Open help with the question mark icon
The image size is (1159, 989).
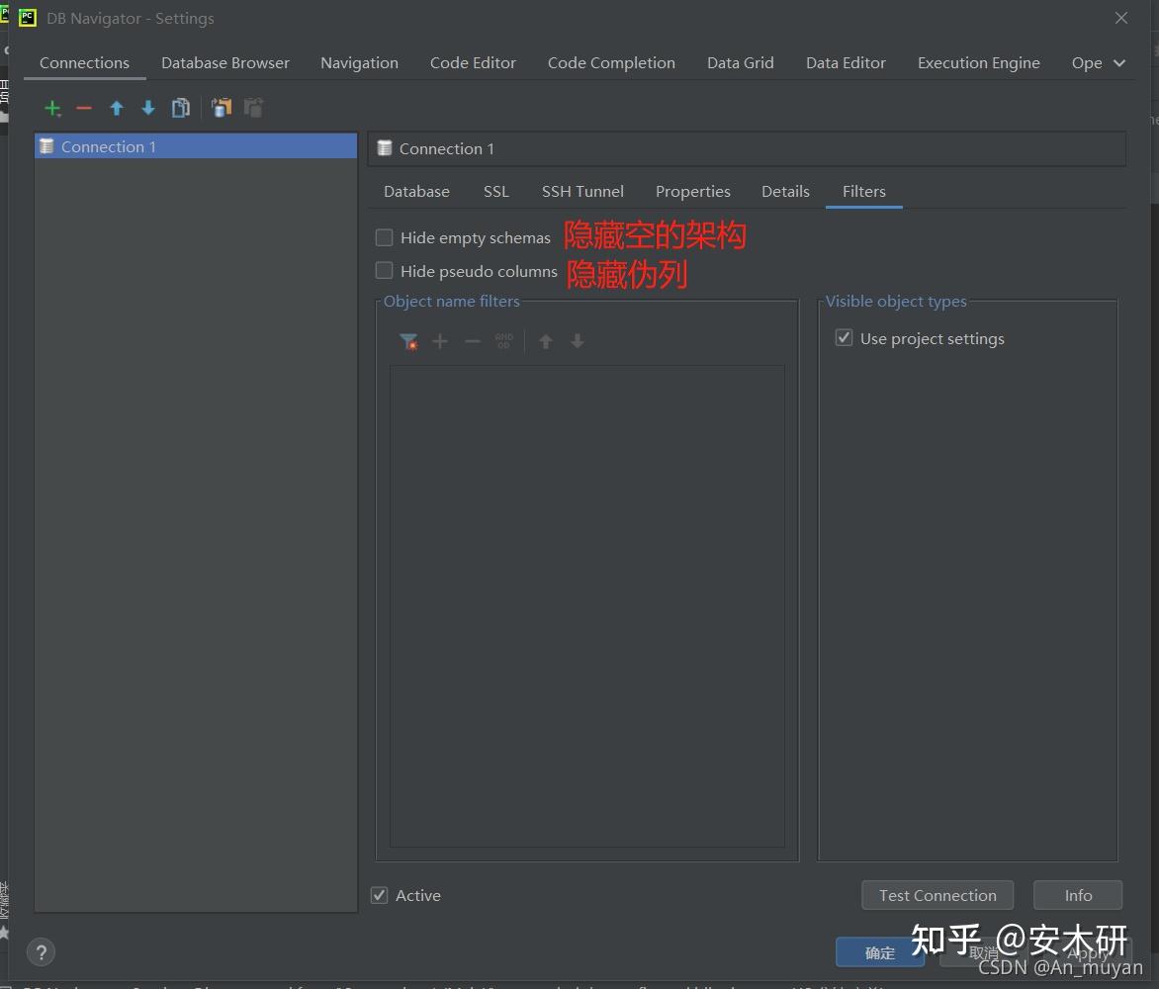pos(42,952)
